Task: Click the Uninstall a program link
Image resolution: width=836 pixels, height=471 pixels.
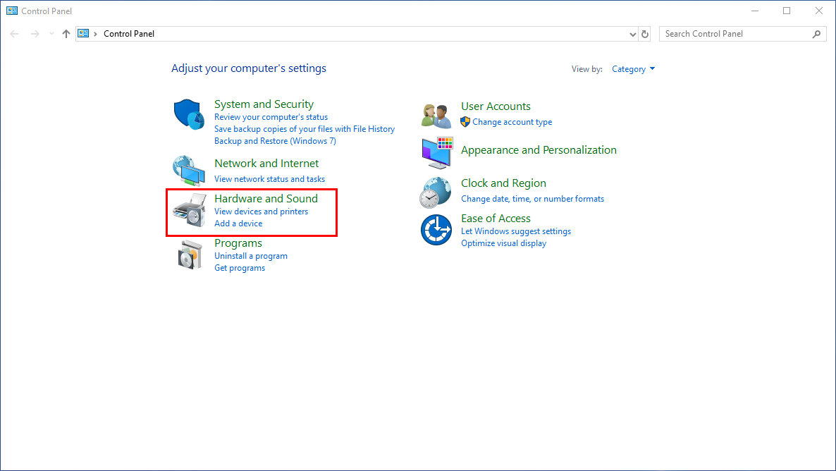Action: (x=251, y=256)
